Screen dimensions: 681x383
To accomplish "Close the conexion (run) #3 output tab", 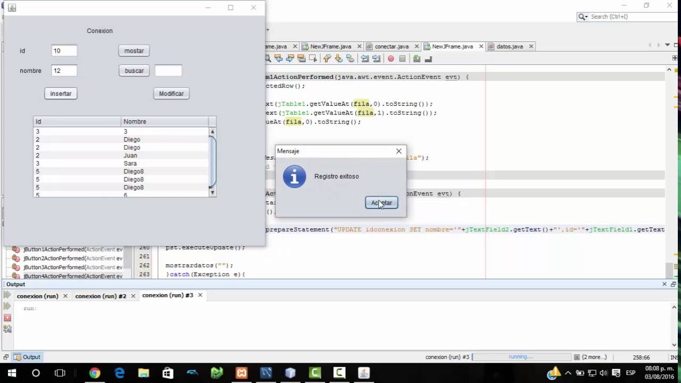I will coord(200,295).
